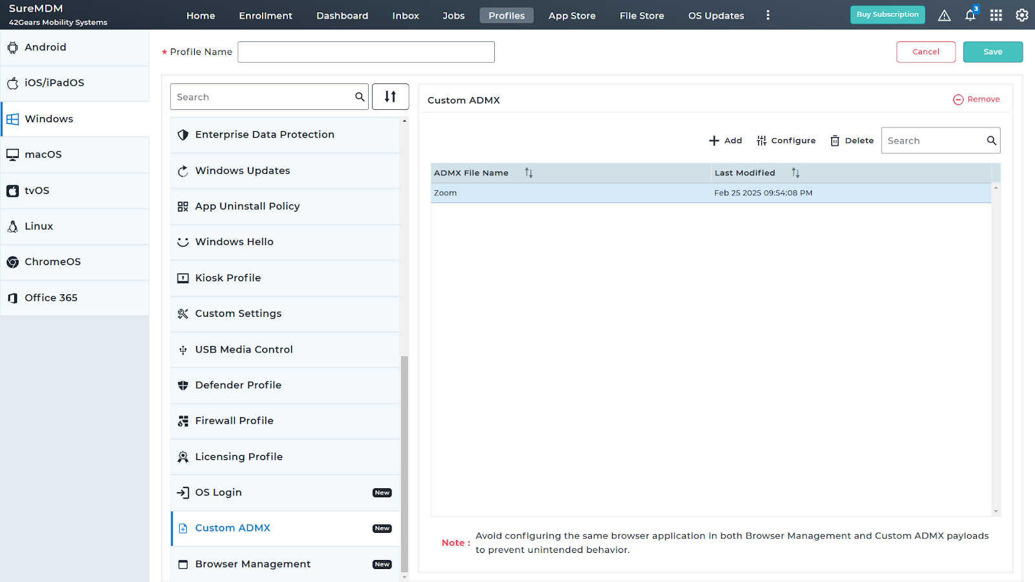
Task: Open the Jobs tab
Action: 453,16
